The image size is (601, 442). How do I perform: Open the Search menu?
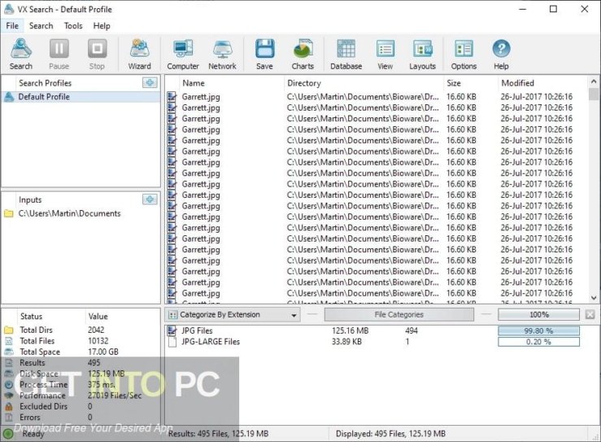click(41, 26)
